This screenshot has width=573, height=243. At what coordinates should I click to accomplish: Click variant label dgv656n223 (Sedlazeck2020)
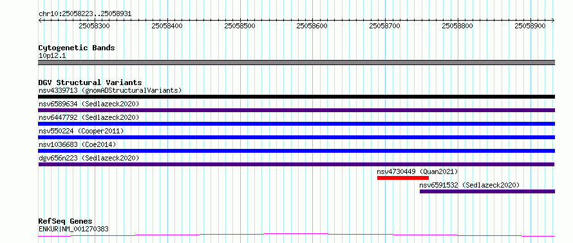89,158
